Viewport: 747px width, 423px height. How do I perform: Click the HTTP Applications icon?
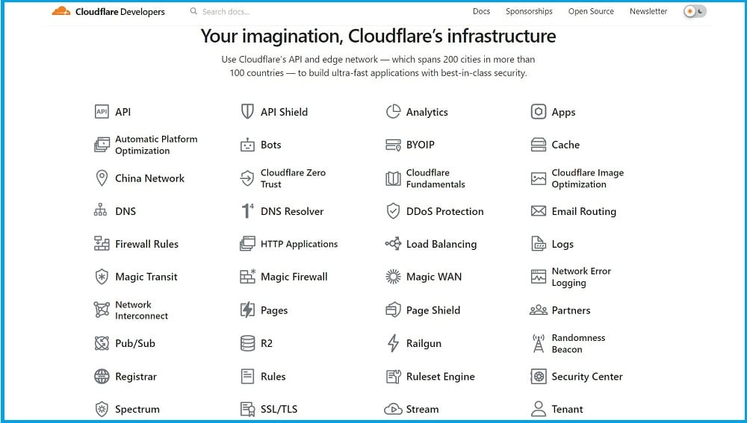click(247, 244)
